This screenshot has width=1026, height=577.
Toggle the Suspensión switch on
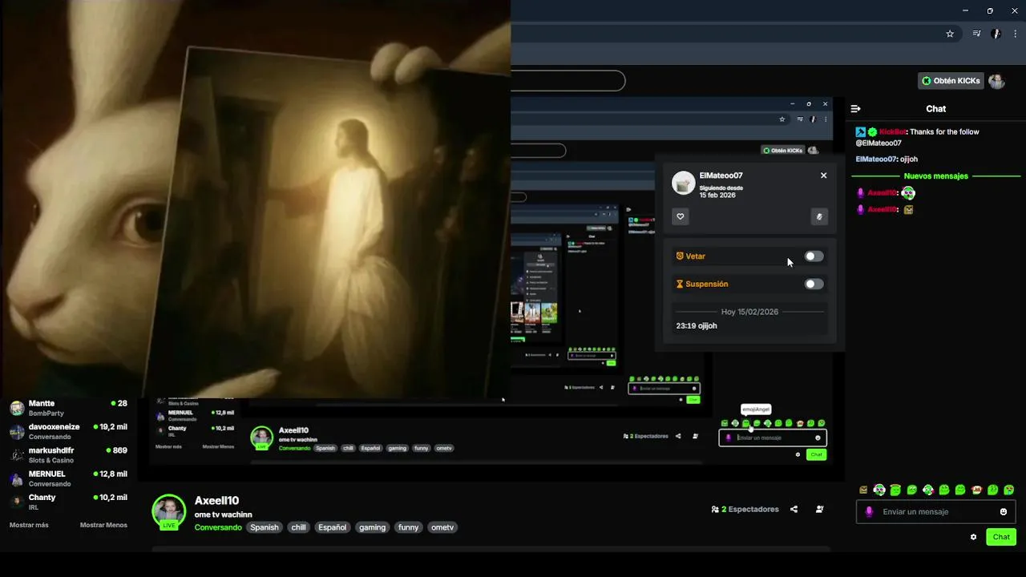coord(814,284)
